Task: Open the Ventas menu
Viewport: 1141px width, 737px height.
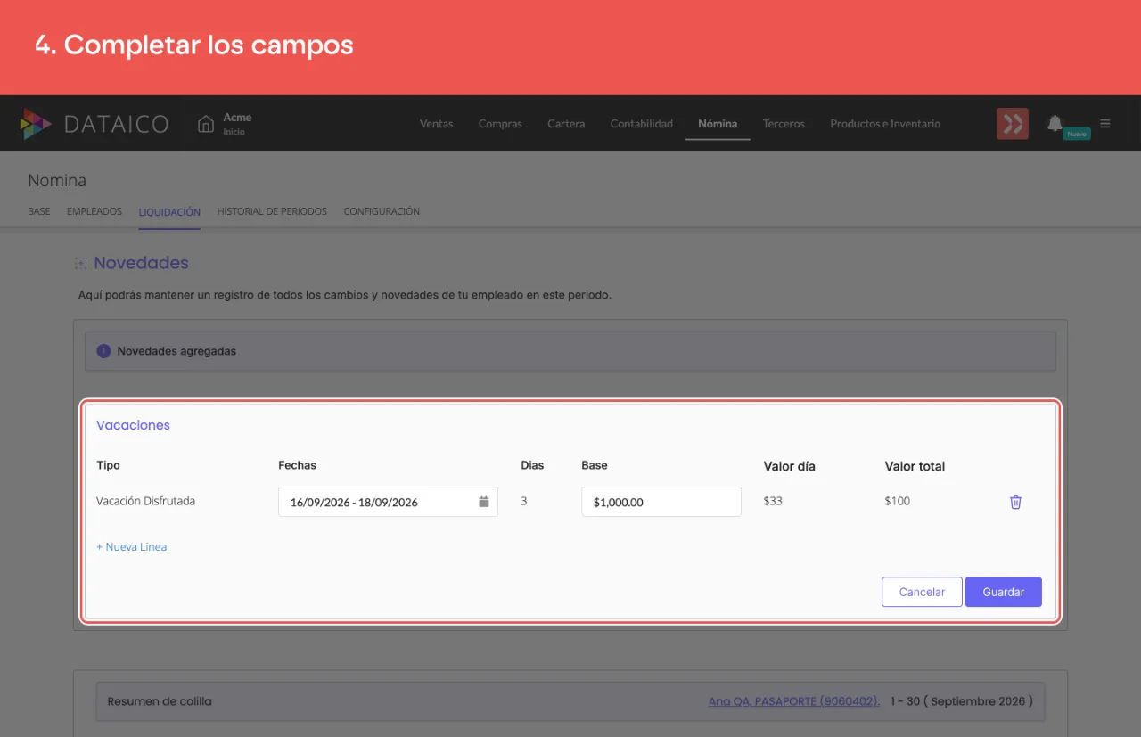Action: point(436,124)
